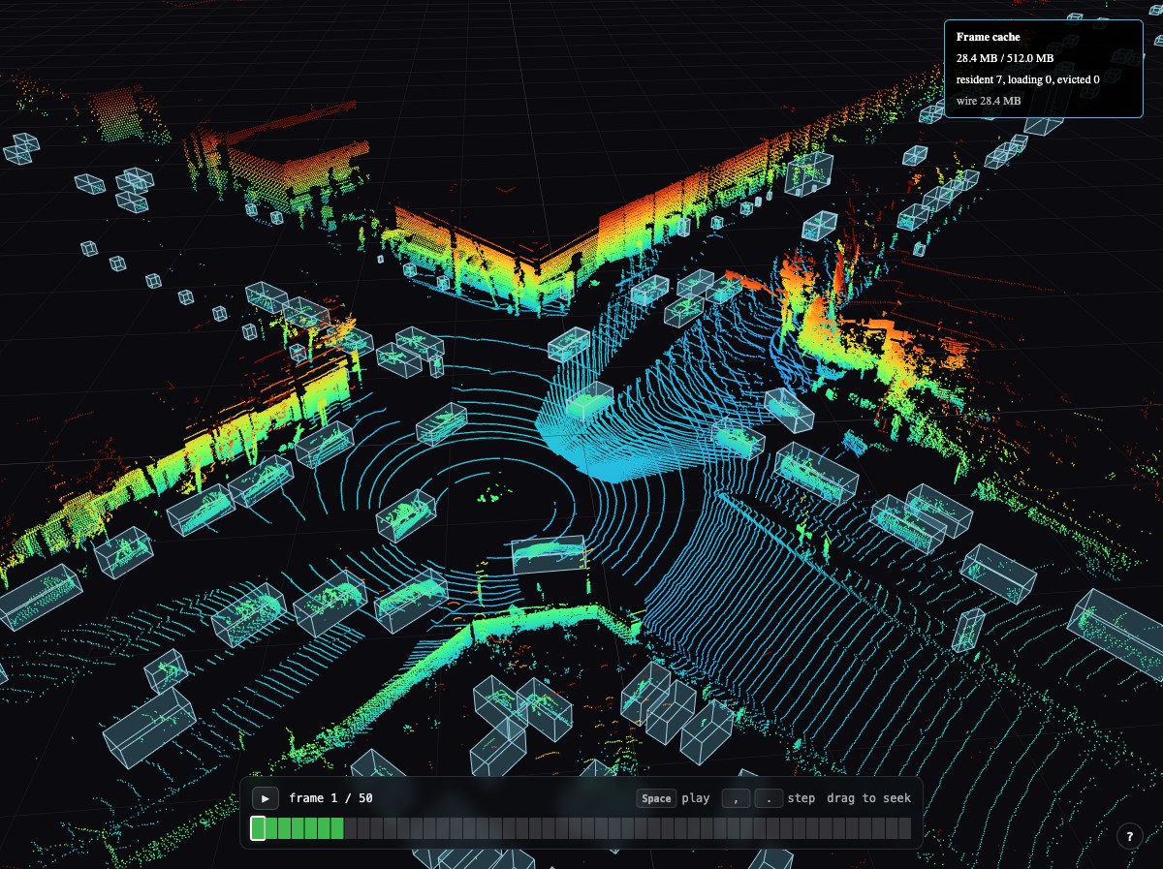
Task: Select the highlighted first frame cell in timeline
Action: tap(258, 828)
